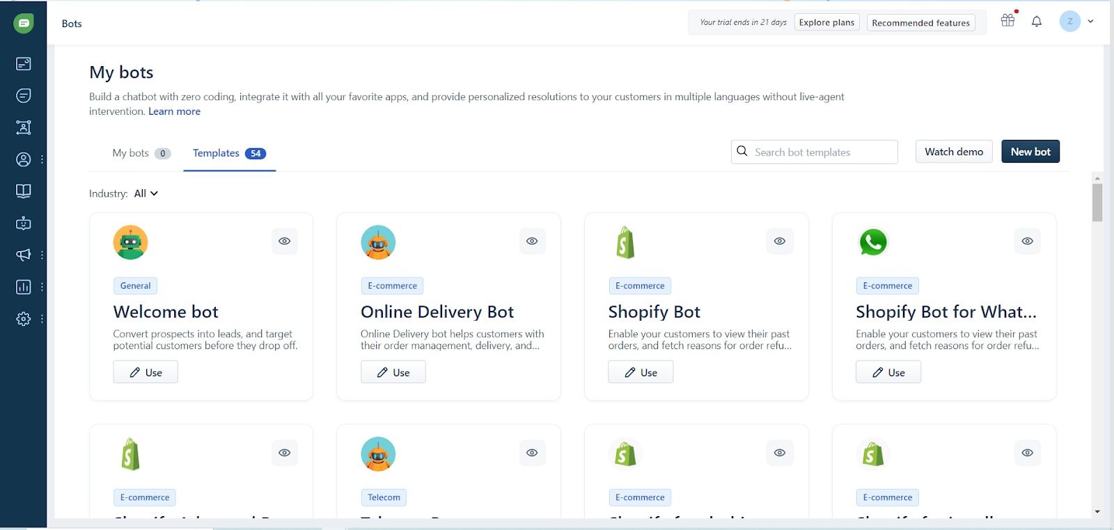Follow the Learn more link

click(174, 111)
